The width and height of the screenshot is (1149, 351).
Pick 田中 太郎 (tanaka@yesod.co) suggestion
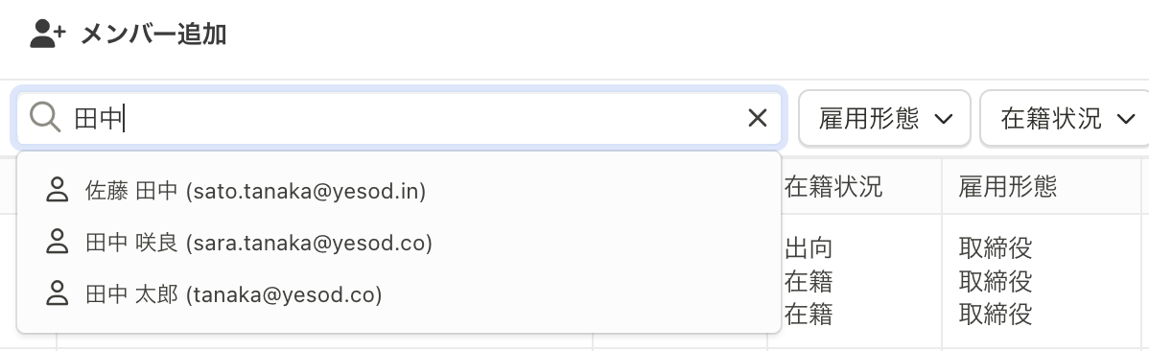tap(399, 294)
